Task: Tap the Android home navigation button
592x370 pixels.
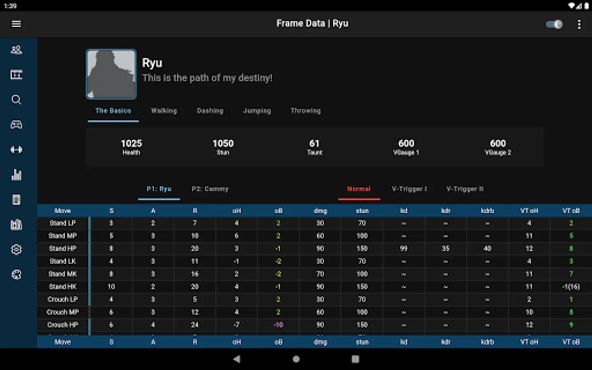Action: (x=296, y=359)
